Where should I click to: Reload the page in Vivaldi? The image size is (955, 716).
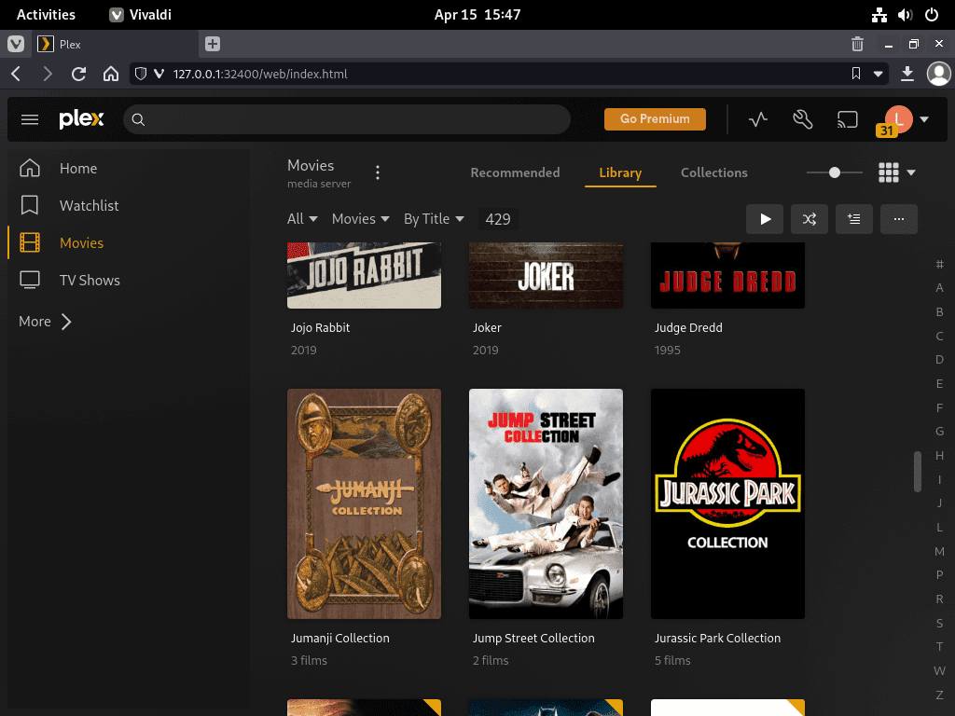(78, 74)
